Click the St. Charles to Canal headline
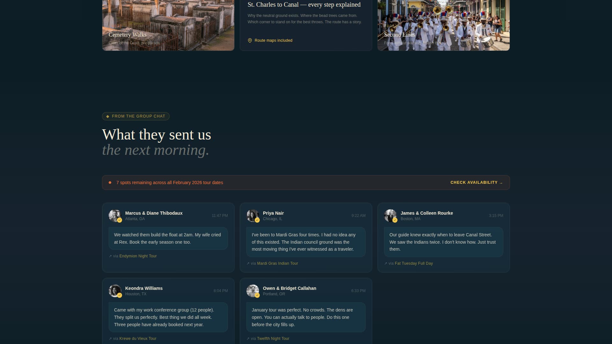 [x=303, y=4]
